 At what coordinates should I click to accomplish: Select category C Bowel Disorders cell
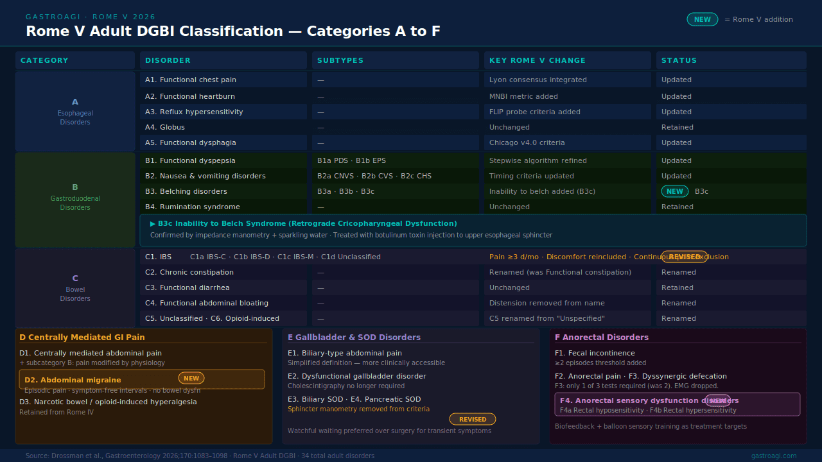(75, 288)
